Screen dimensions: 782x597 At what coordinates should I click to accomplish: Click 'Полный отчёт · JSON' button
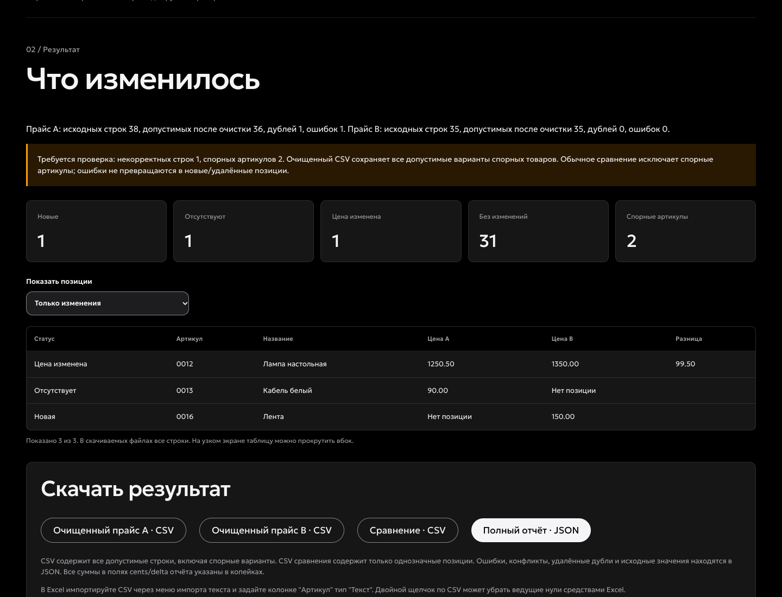point(531,530)
